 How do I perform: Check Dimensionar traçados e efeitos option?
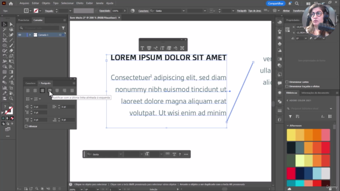pos(287,86)
